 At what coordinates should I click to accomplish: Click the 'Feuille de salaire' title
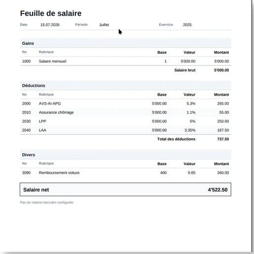[x=51, y=13]
